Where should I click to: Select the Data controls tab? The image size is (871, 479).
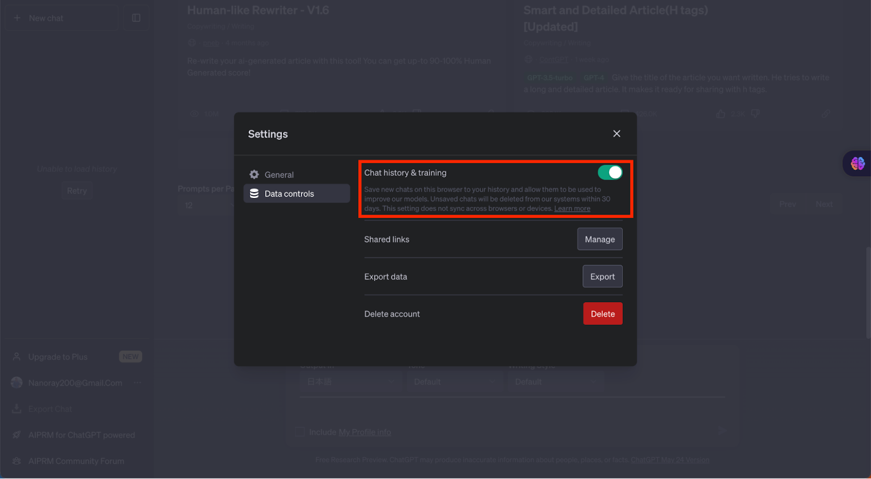coord(297,193)
